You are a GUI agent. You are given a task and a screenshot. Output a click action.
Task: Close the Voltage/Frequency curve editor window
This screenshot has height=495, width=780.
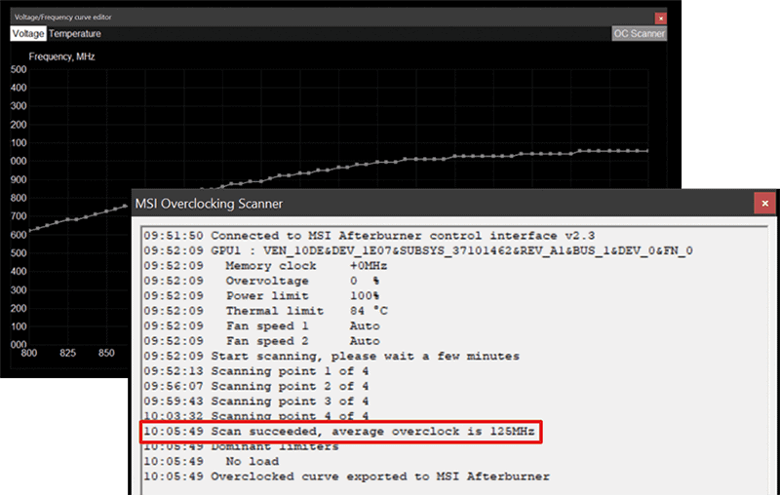660,18
